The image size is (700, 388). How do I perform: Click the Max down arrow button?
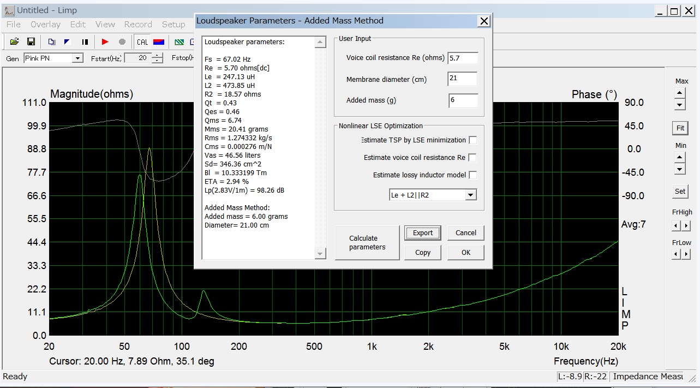[679, 104]
